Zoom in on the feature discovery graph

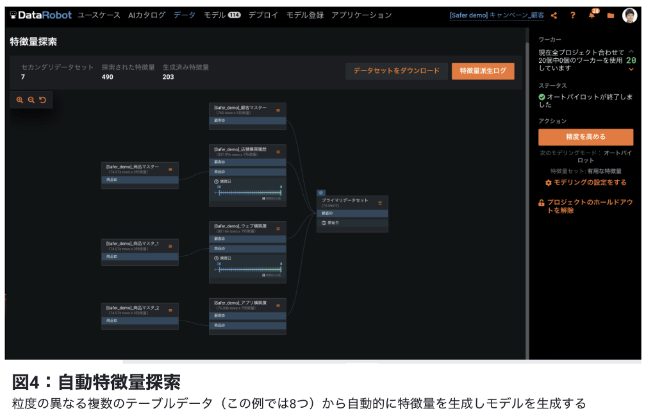(x=19, y=100)
